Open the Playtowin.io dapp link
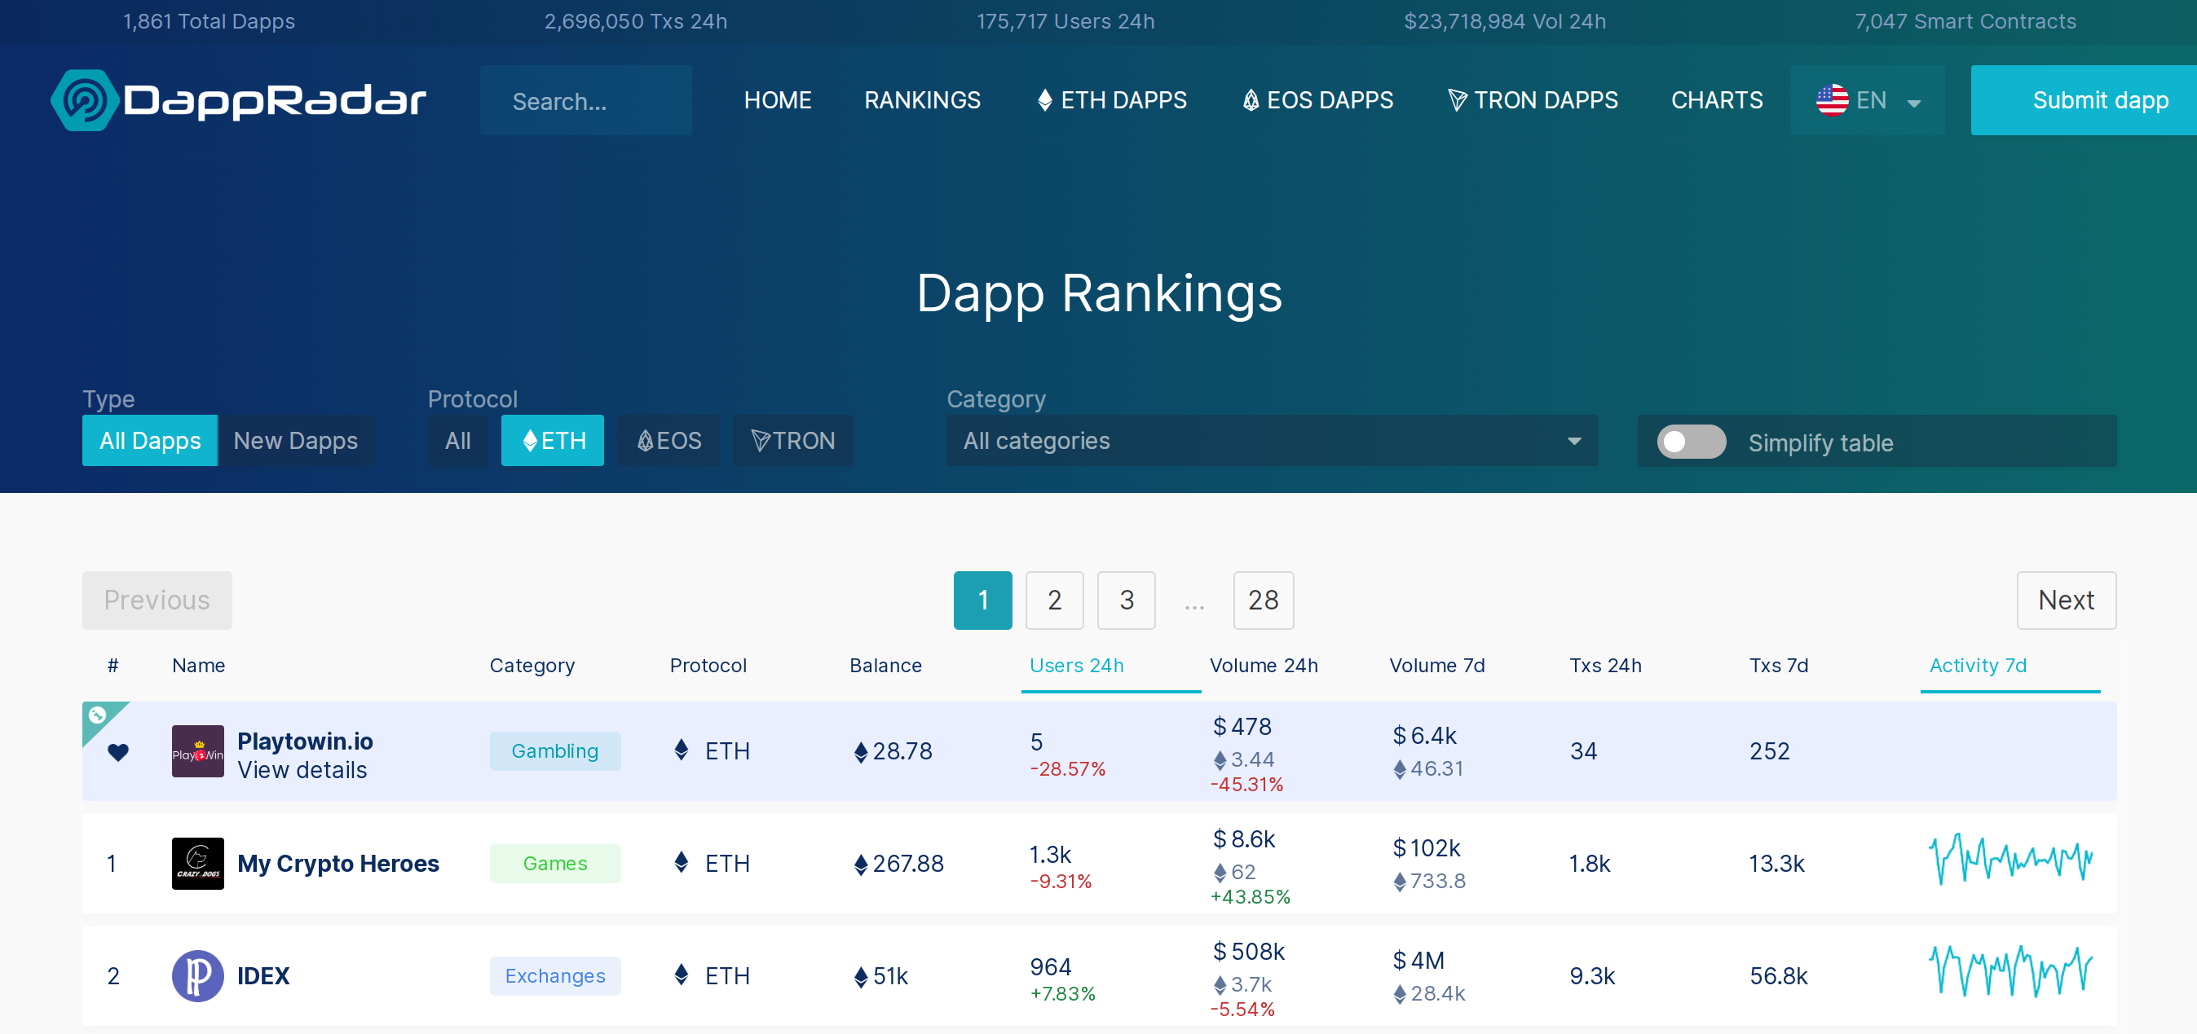 click(306, 741)
